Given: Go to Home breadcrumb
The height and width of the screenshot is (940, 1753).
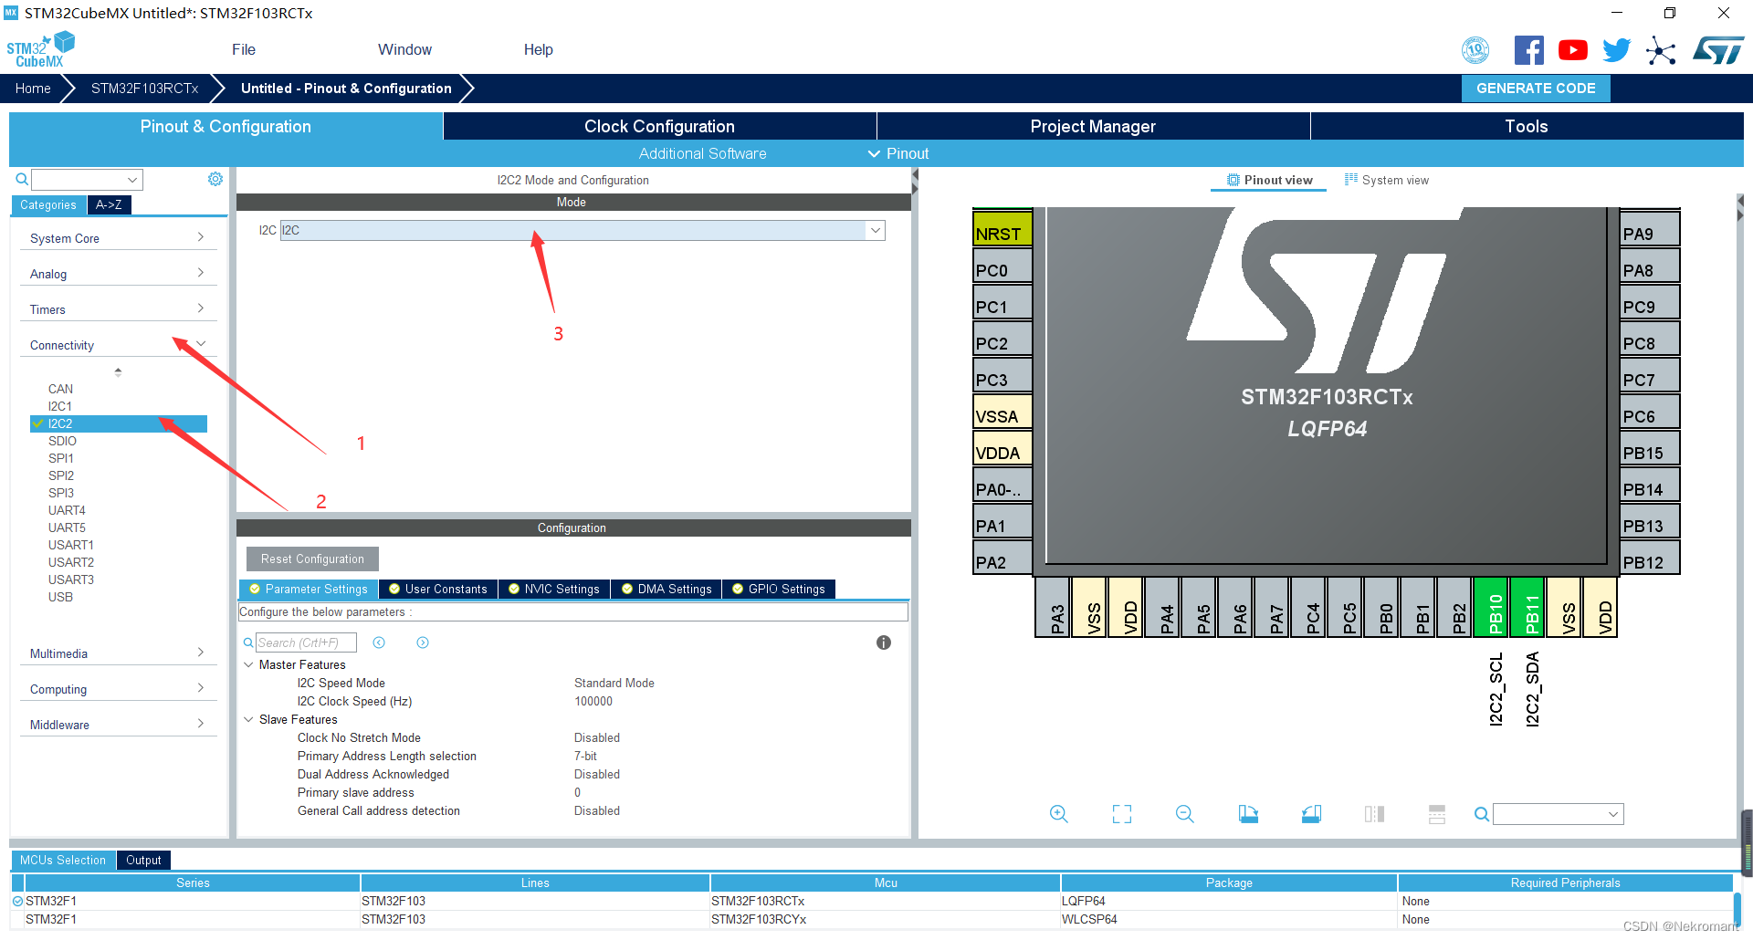Looking at the screenshot, I should coord(33,89).
